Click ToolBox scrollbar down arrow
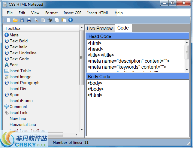 point(82,130)
